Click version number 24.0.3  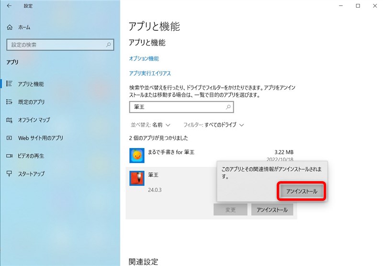click(x=155, y=190)
